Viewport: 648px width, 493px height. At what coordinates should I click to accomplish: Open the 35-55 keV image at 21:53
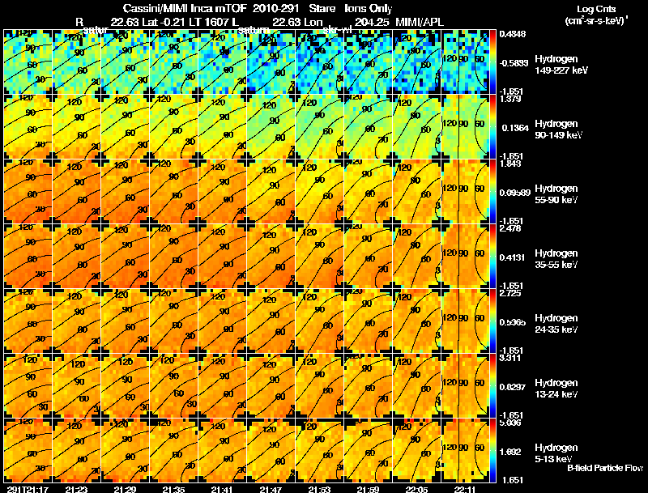(x=319, y=257)
